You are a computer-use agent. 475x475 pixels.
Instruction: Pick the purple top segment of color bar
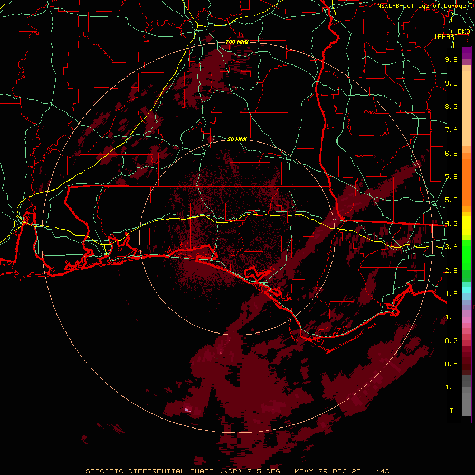coord(466,53)
